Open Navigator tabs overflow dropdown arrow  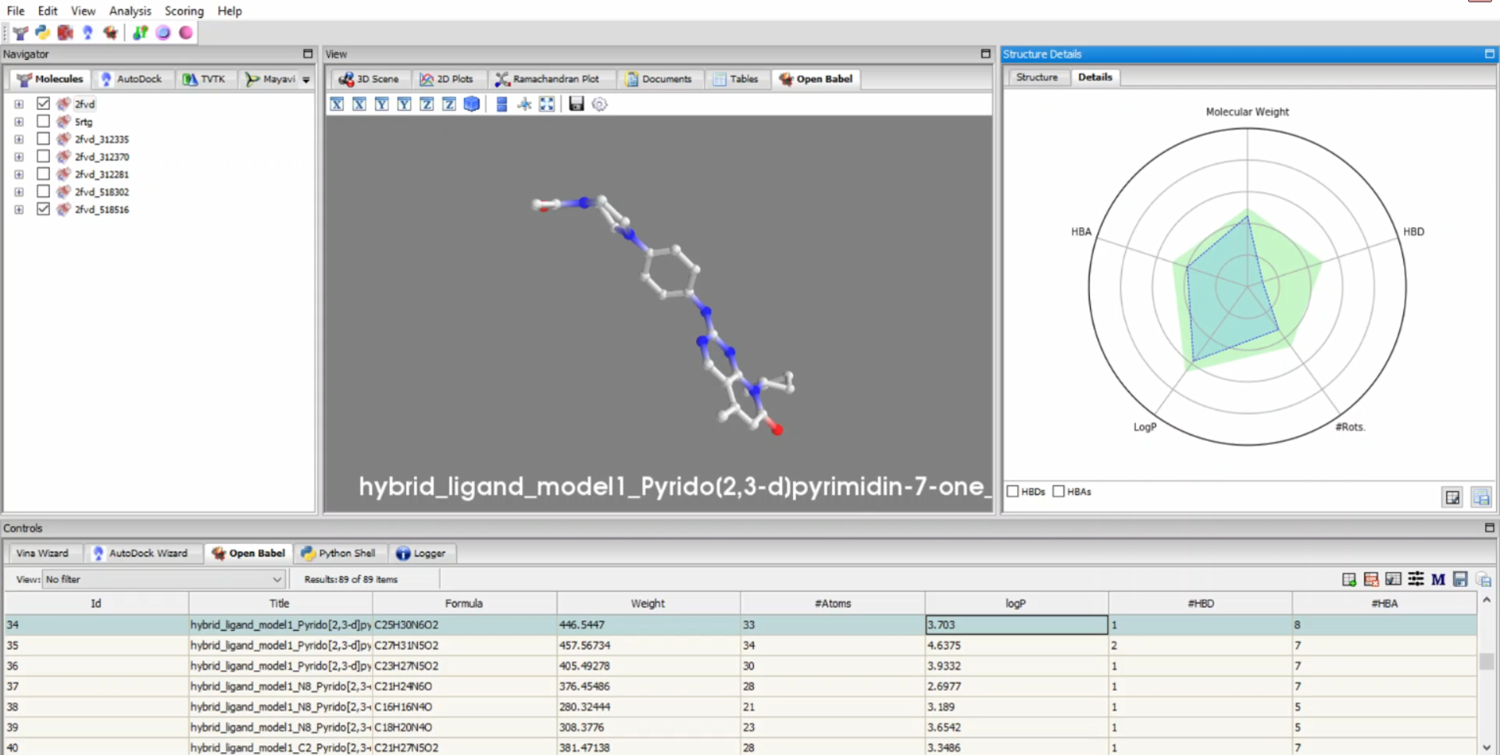tap(306, 80)
